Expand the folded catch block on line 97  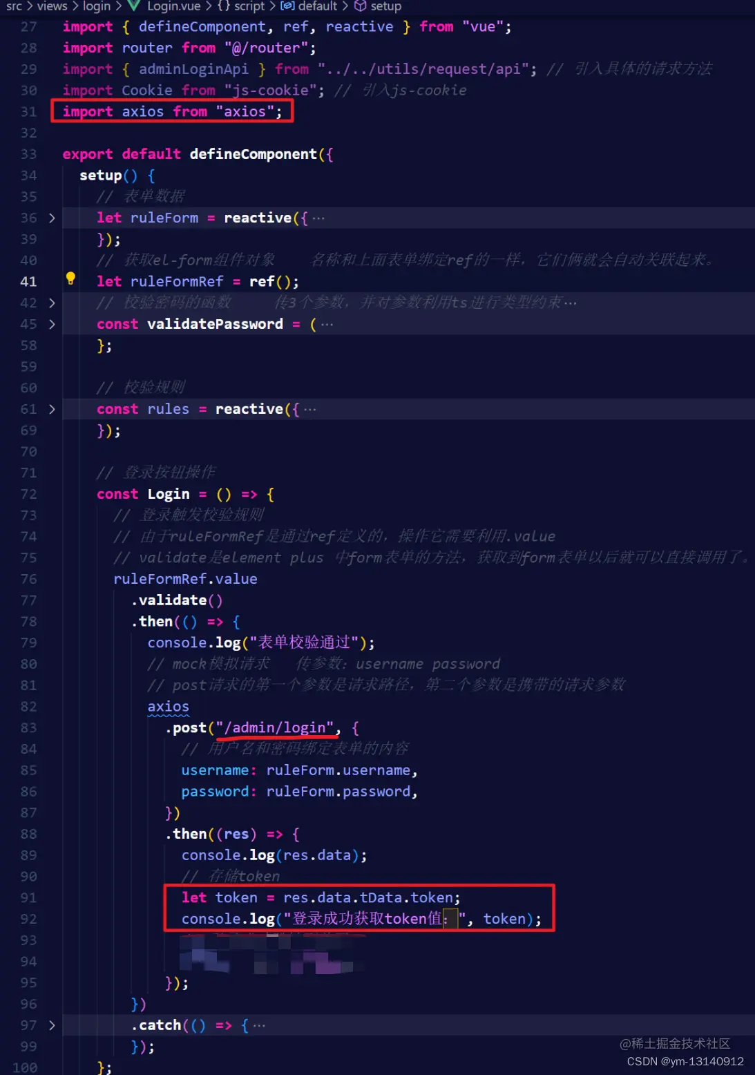point(52,1025)
